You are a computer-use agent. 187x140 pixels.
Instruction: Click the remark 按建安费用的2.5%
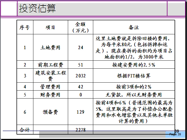(x=134, y=65)
